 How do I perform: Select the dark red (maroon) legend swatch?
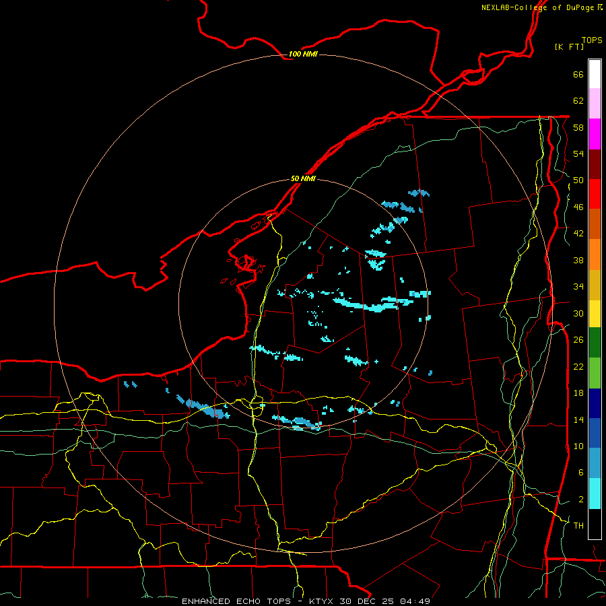[595, 164]
